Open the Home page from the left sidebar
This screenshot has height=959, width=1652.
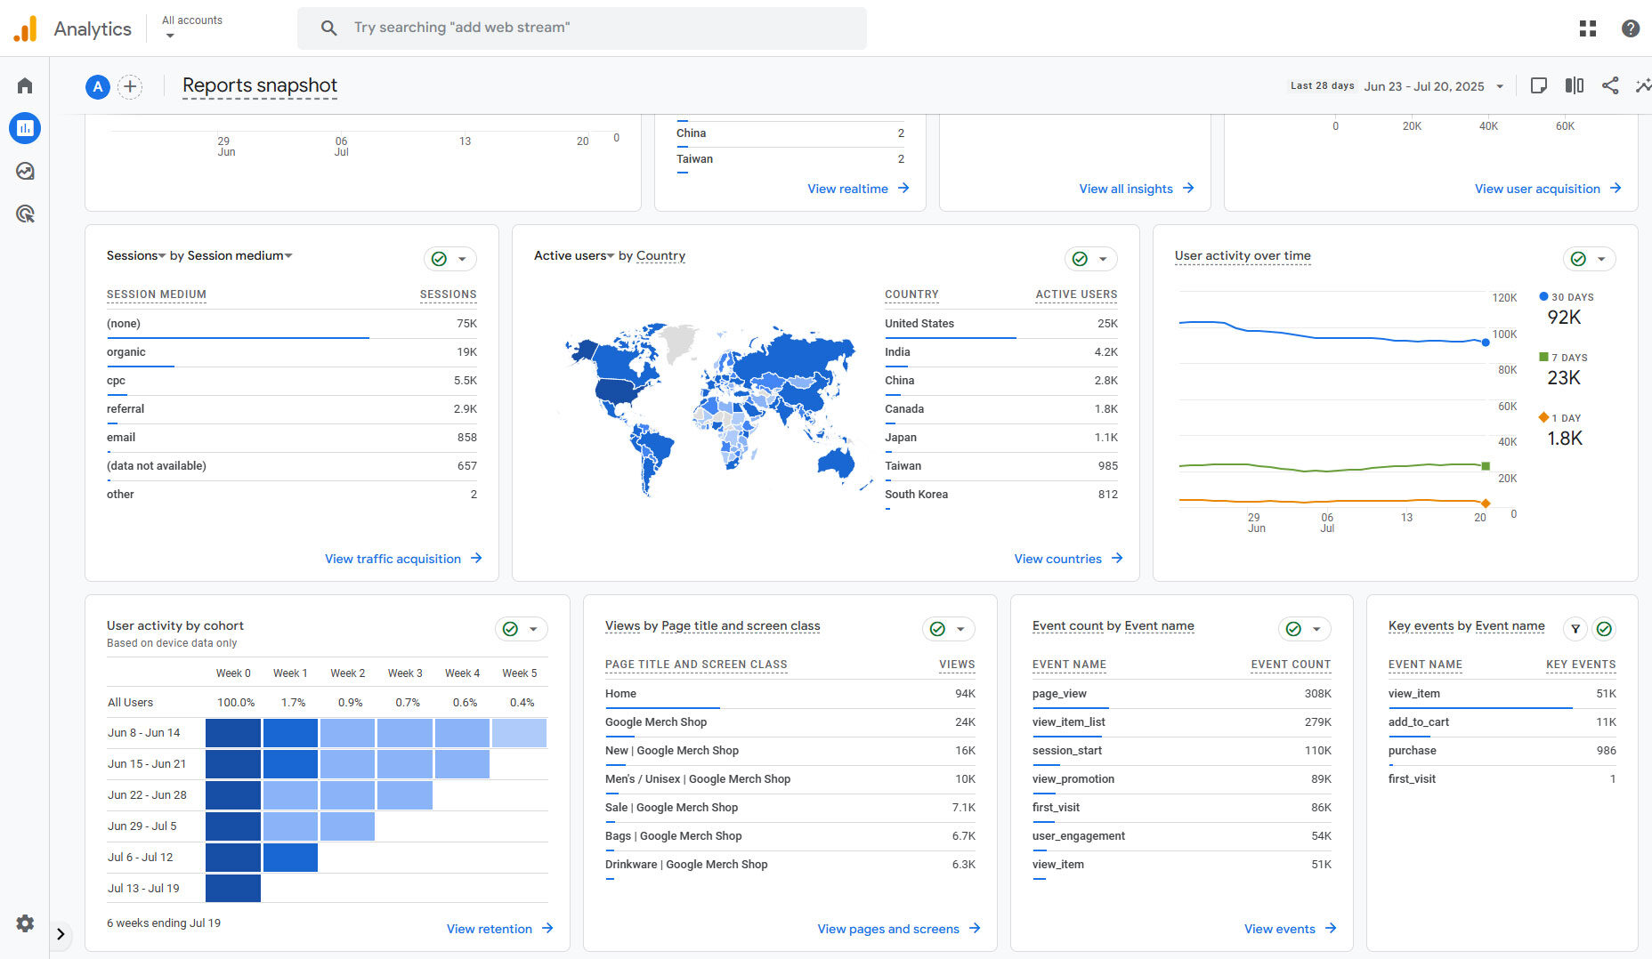[24, 85]
